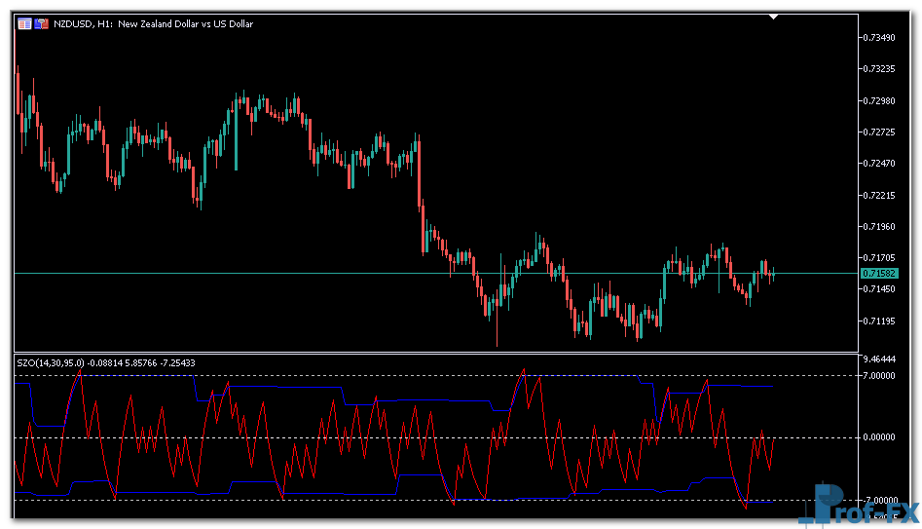This screenshot has width=922, height=529.
Task: Click the 0.72980 price scale label
Action: (880, 101)
